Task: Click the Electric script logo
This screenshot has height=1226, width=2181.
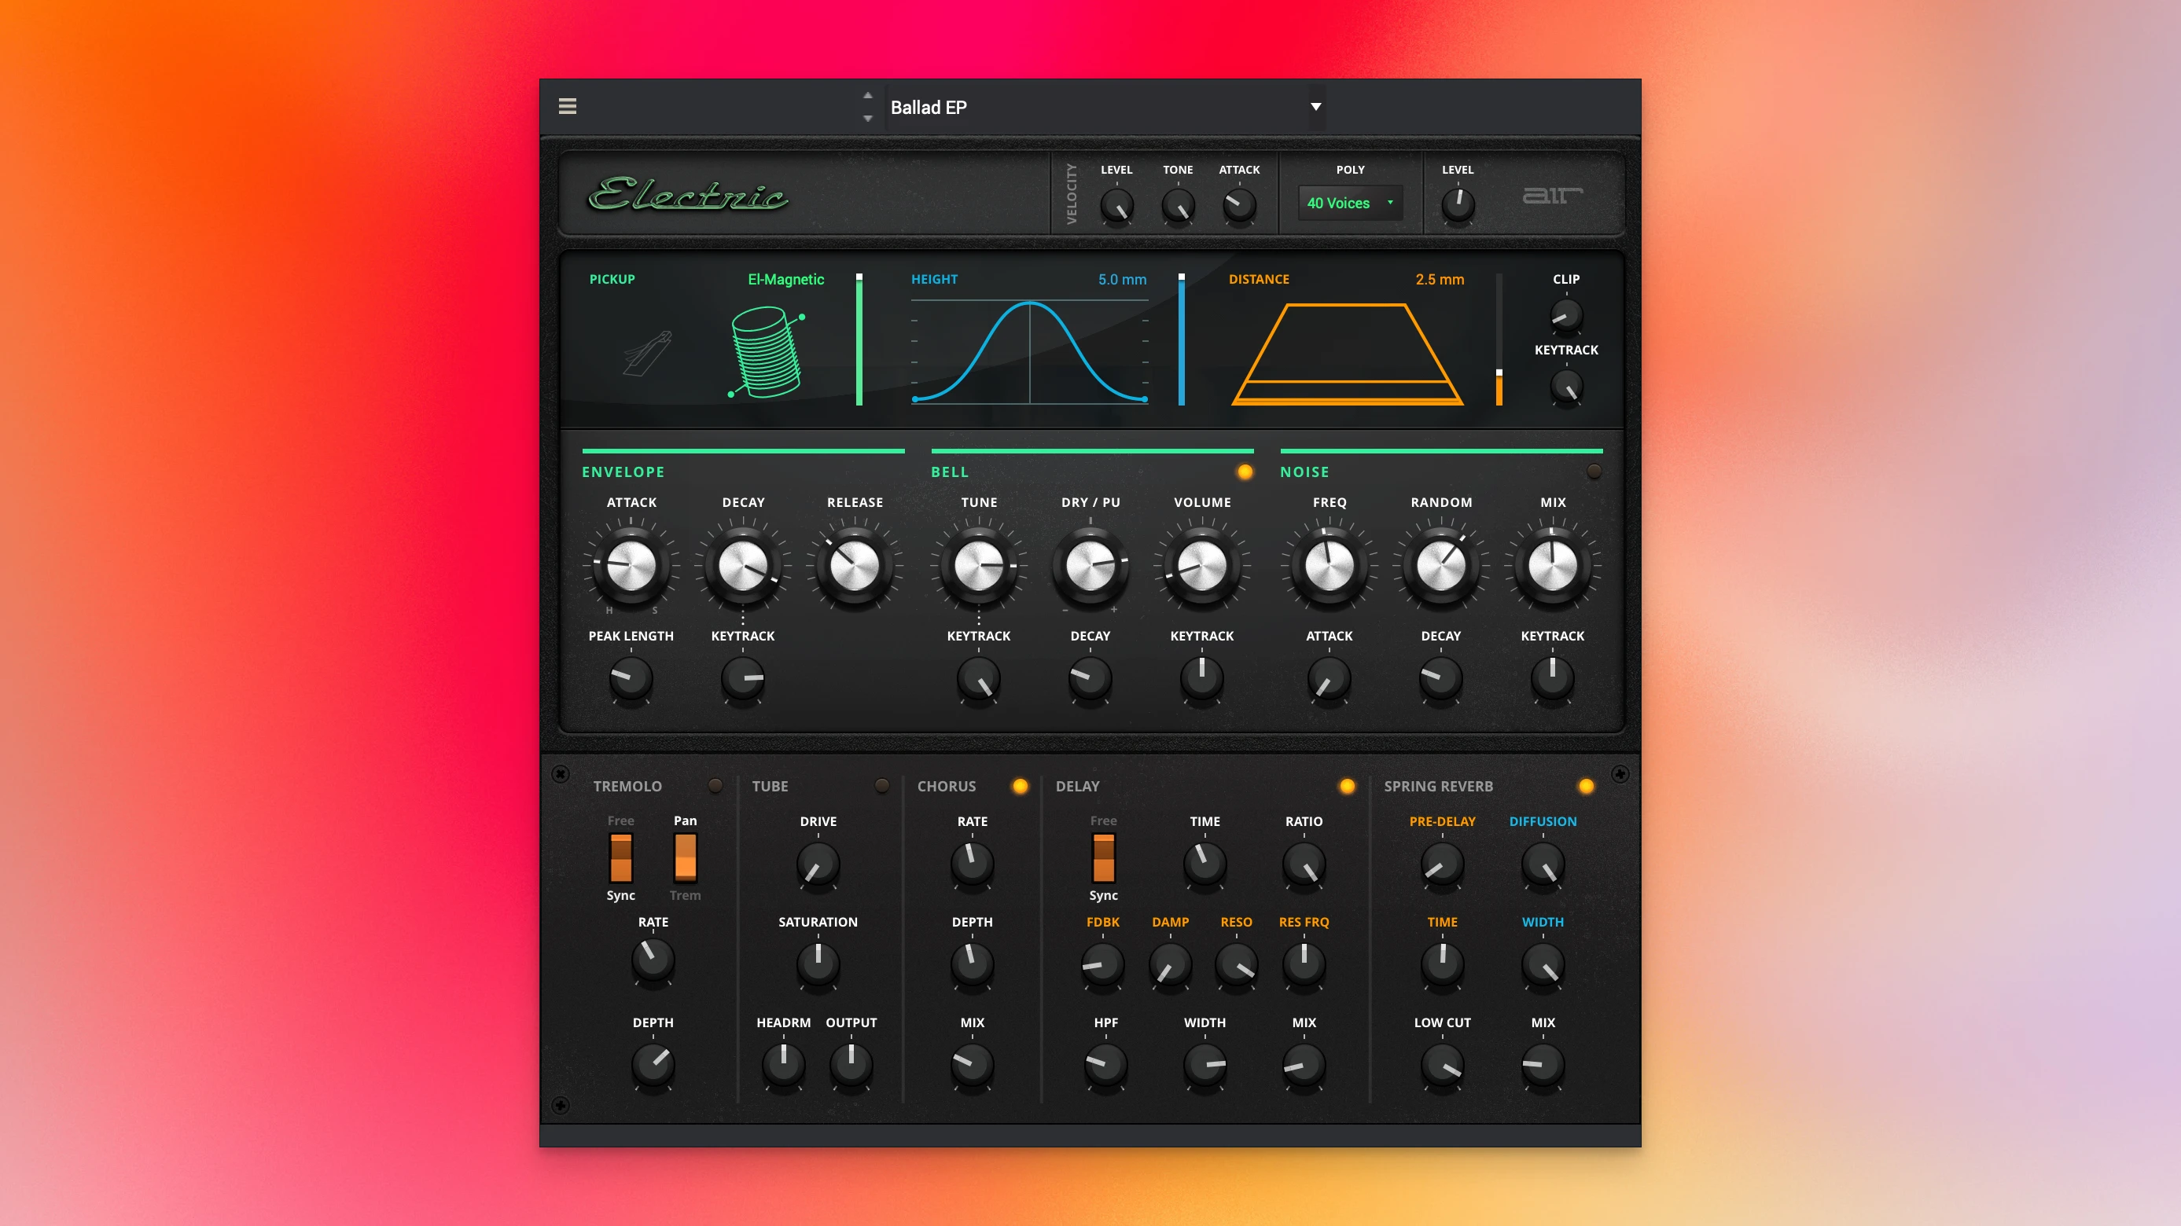Action: [688, 196]
